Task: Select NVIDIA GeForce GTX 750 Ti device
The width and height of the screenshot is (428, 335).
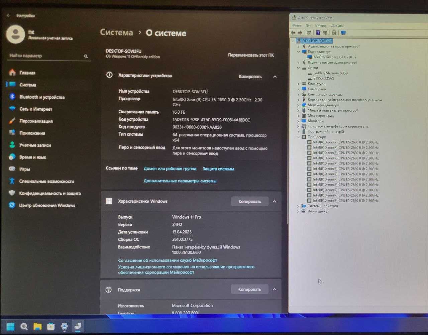Action: tap(334, 57)
